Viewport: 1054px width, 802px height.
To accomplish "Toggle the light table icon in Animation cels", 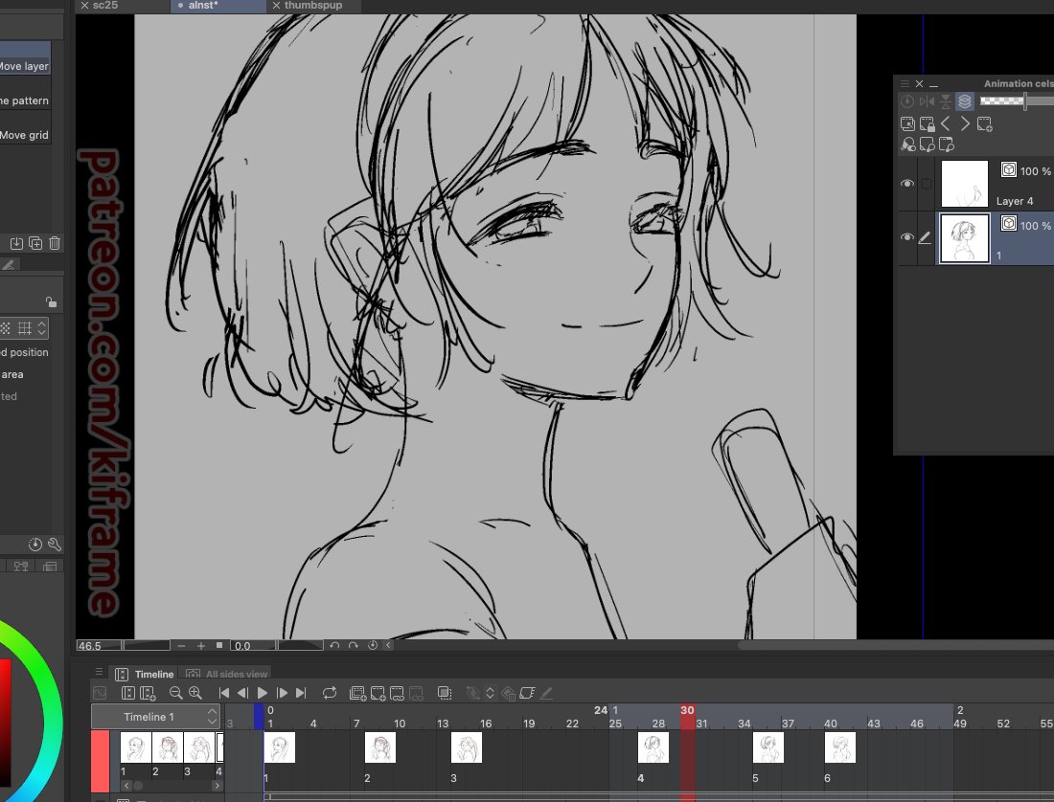I will (x=908, y=145).
